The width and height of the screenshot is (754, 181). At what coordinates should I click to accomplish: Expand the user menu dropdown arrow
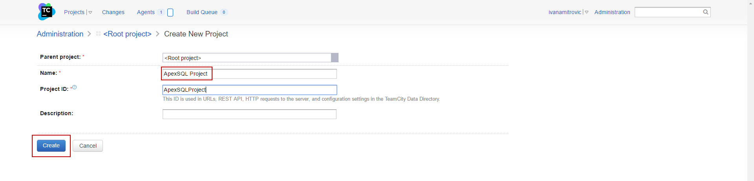tap(587, 13)
